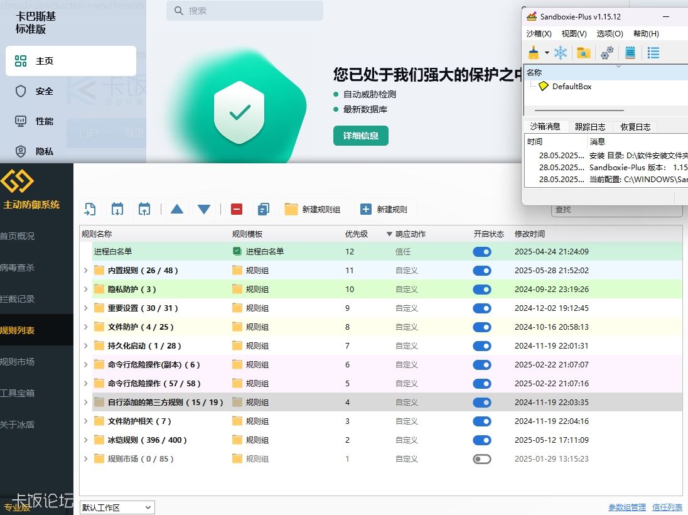Click the Kaspersky 详细信息 button
688x515 pixels.
pos(361,136)
